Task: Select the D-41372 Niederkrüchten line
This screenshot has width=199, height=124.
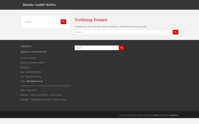Action: tap(33, 62)
